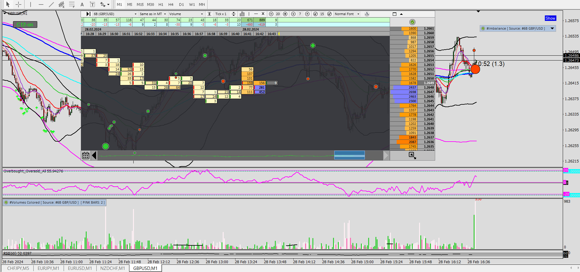Toggle the green checkmark above price ladder
Screen dimensions: 580x272
(x=412, y=22)
